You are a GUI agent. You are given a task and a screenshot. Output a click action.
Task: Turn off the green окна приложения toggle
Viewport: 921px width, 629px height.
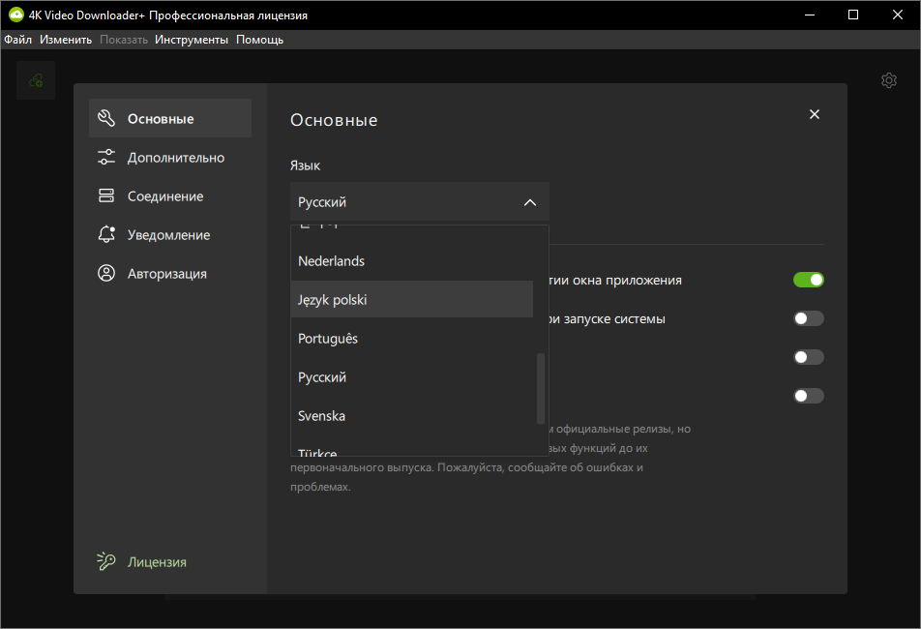click(808, 280)
